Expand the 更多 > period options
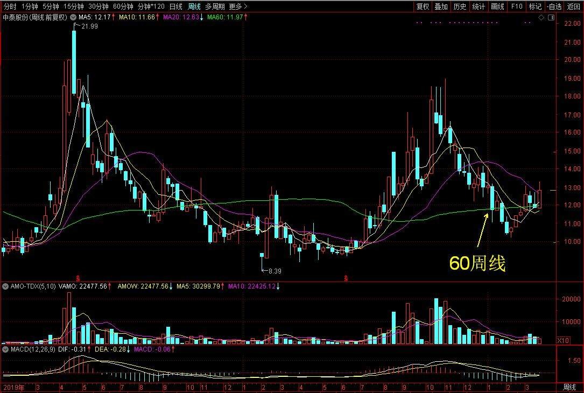This screenshot has height=393, width=584. 238,6
